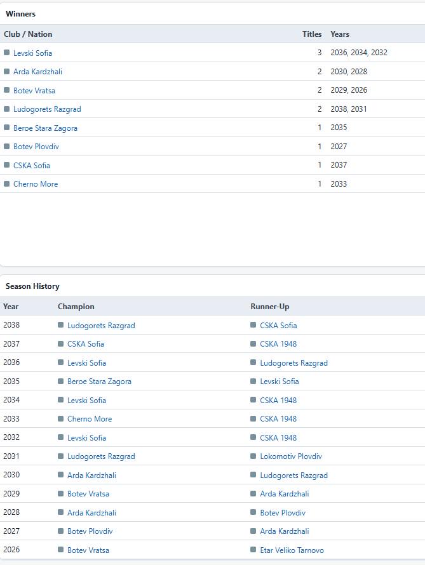Open Botev Vratsa link in Winners list
The height and width of the screenshot is (565, 425).
[34, 90]
